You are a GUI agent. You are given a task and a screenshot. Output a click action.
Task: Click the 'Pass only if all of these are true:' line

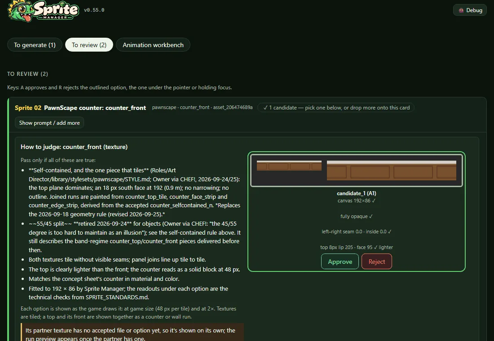[x=58, y=160]
